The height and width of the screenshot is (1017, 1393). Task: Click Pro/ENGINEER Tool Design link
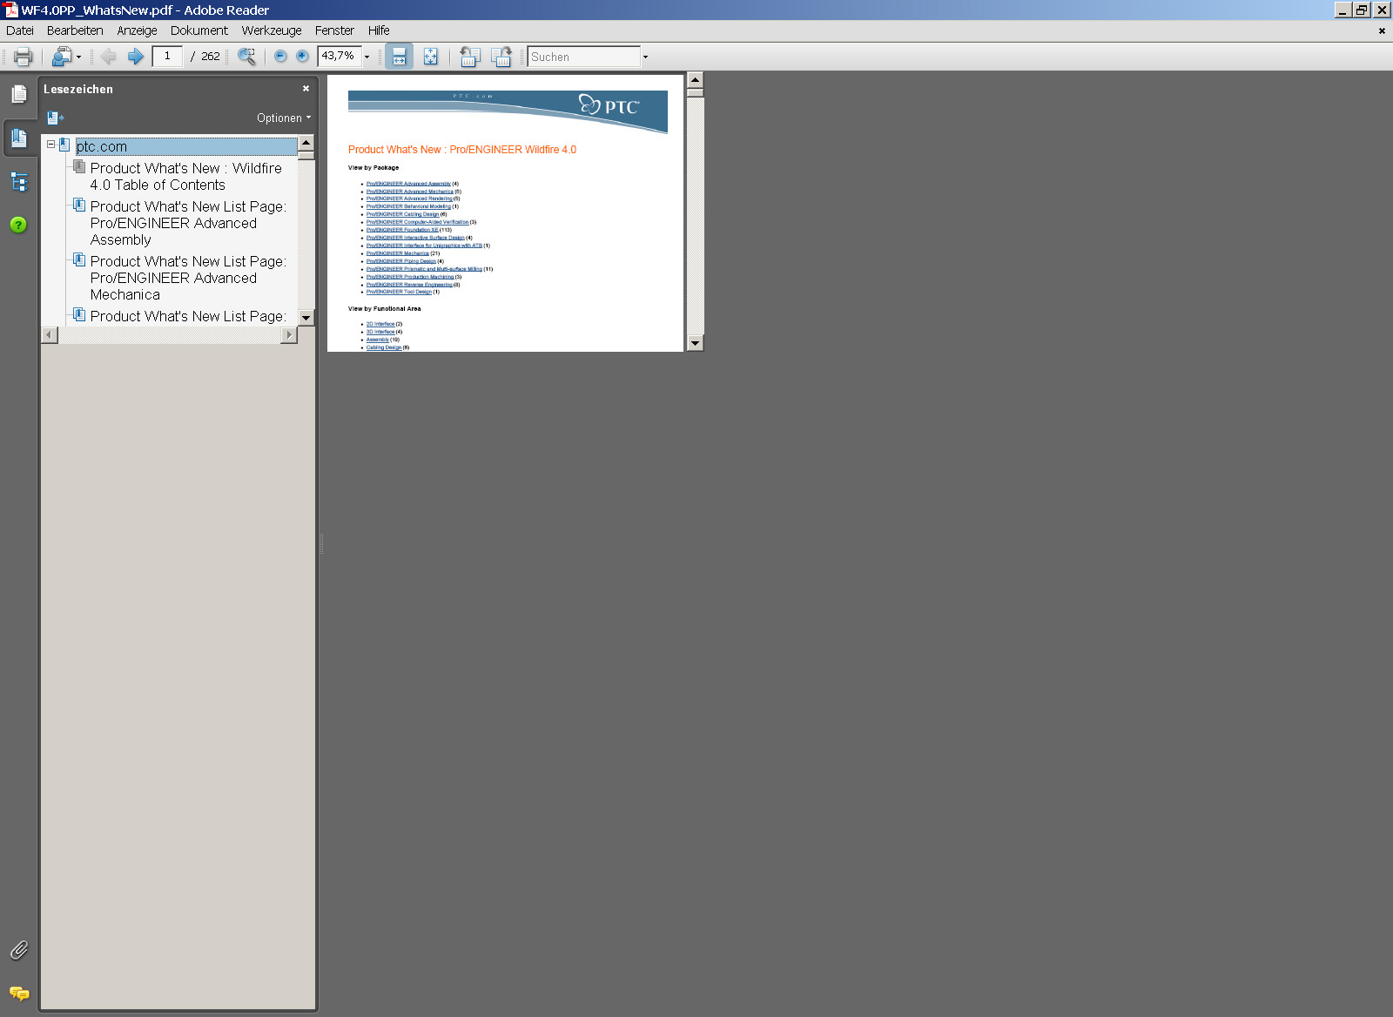point(399,292)
